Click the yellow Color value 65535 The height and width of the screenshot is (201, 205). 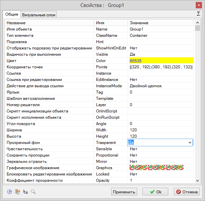[161, 61]
